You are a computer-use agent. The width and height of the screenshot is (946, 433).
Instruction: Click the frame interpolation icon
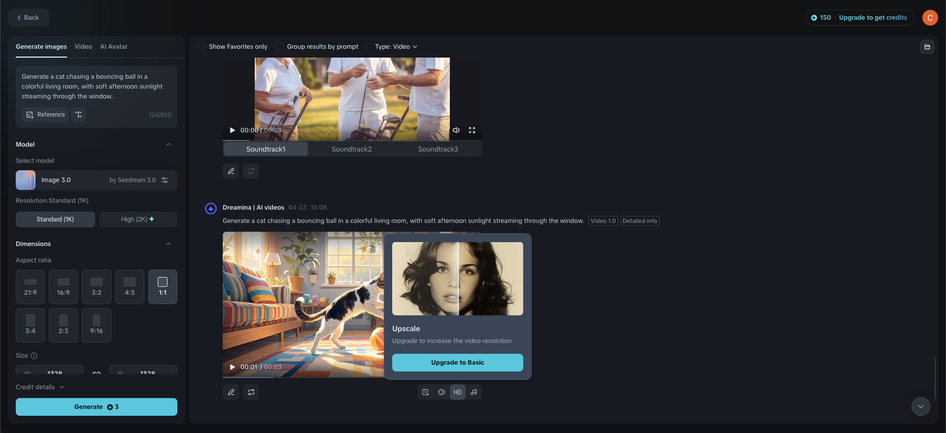441,392
